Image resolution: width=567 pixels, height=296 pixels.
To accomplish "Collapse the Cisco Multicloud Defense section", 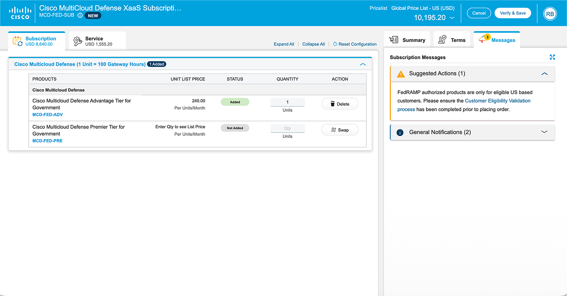I will tap(363, 64).
